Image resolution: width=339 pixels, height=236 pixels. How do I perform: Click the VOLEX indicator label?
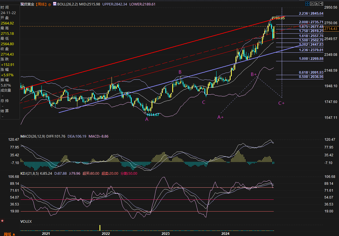point(26,222)
